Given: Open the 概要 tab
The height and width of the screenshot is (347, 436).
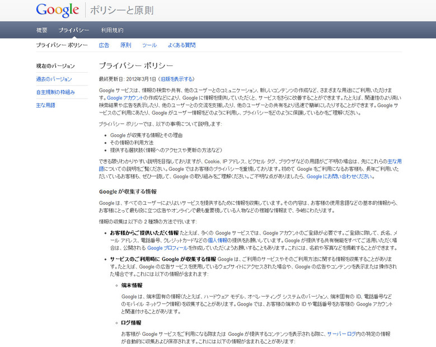Looking at the screenshot, I should tap(42, 30).
